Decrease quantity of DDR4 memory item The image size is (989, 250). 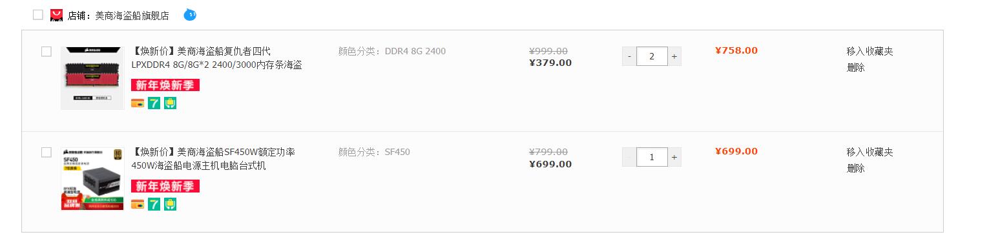629,56
